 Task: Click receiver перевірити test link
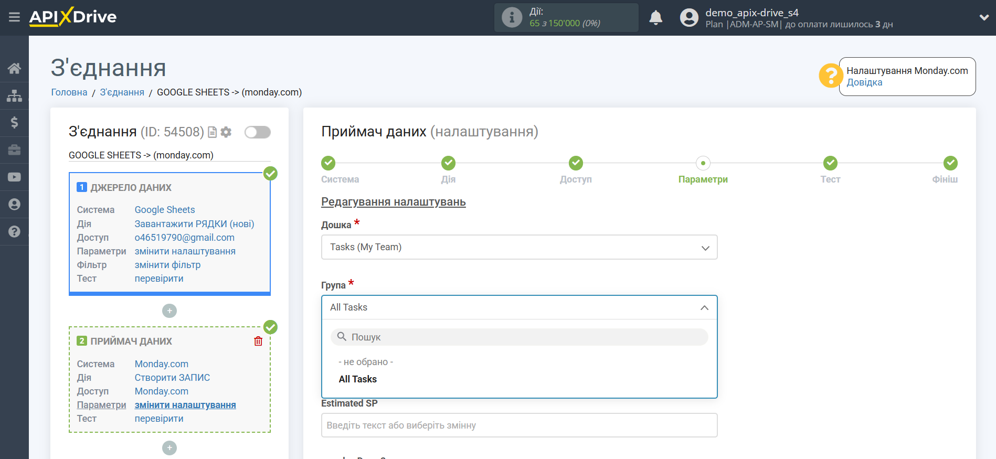pos(159,419)
